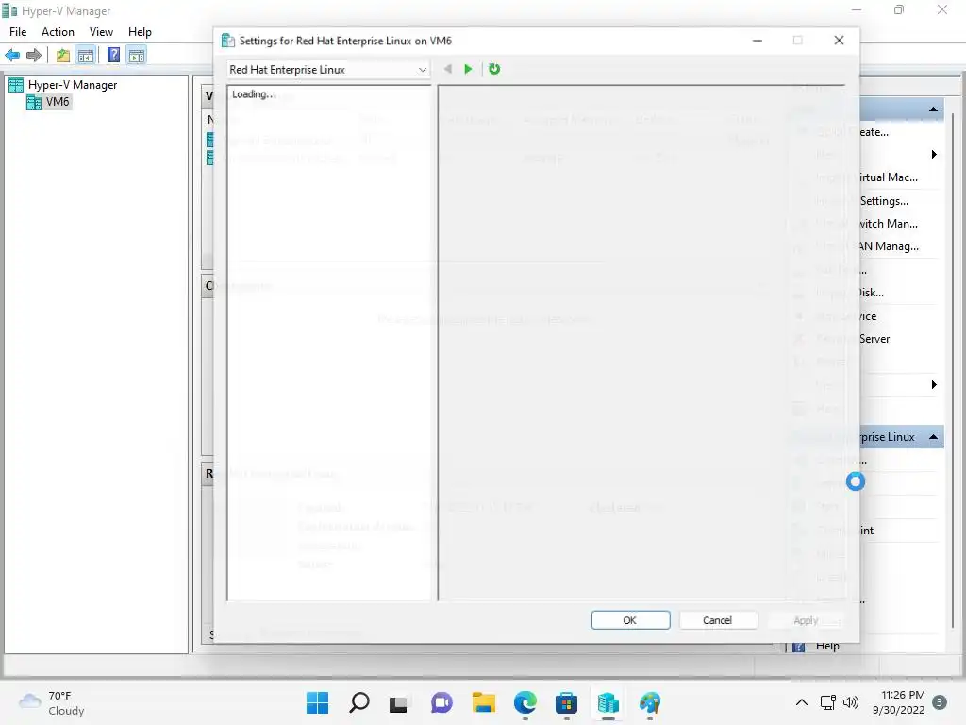
Task: Click the Settings dialog title bar icon
Action: (228, 41)
